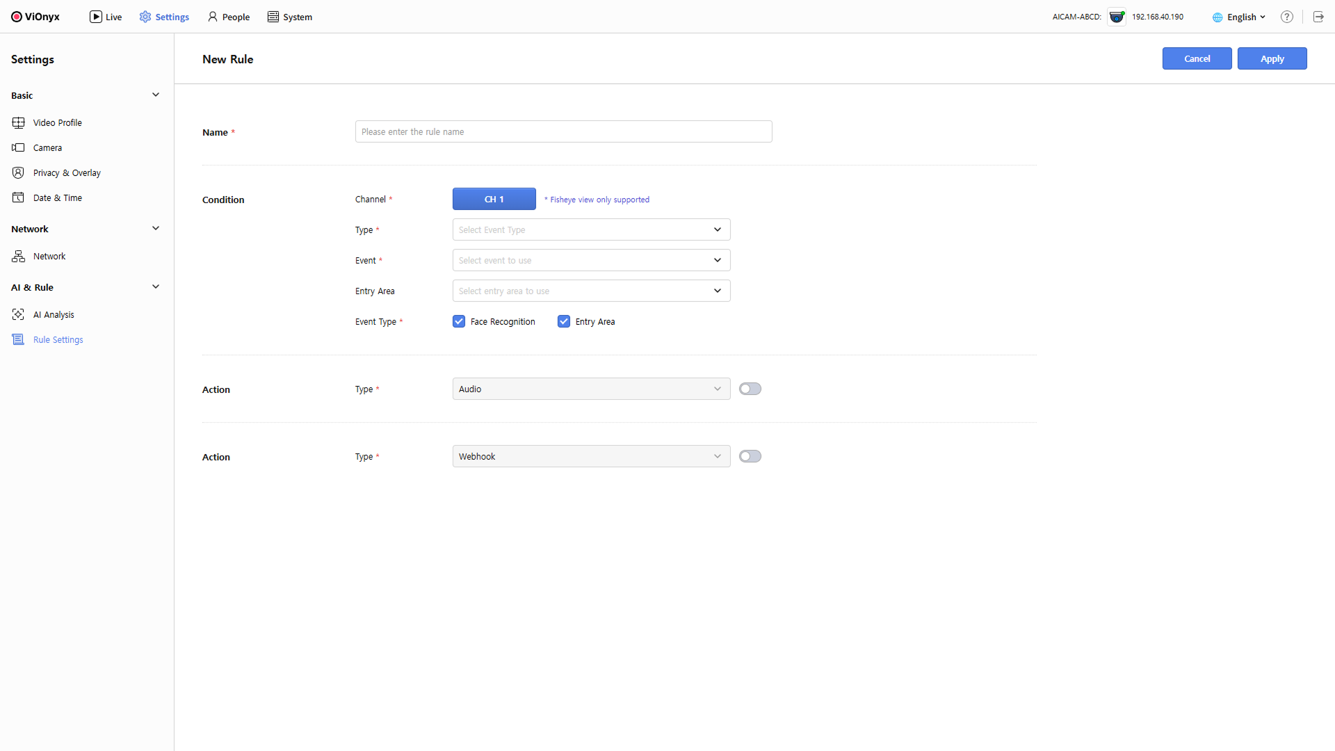
Task: Click the Camera icon in sidebar
Action: [x=19, y=148]
